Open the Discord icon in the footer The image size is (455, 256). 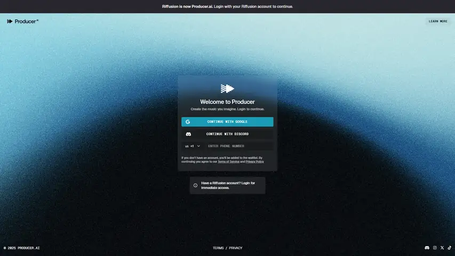pyautogui.click(x=427, y=247)
